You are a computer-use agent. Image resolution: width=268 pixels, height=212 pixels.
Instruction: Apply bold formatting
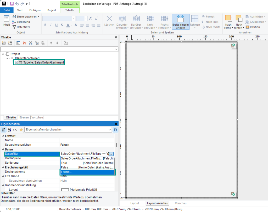point(45,25)
